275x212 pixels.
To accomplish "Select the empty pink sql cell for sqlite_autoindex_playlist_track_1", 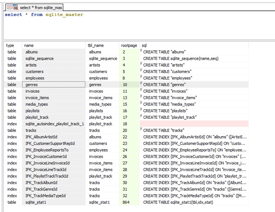I will pos(194,123).
